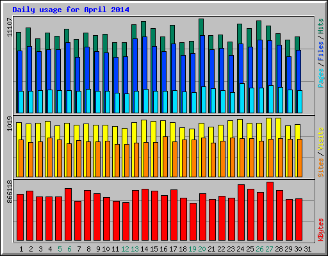The height and width of the screenshot is (256, 328).
Task: Click day 15 on the x-axis
Action: [154, 249]
